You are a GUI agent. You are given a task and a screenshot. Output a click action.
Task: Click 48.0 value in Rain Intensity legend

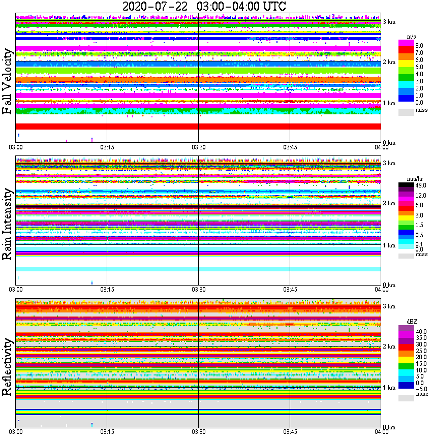pyautogui.click(x=421, y=185)
